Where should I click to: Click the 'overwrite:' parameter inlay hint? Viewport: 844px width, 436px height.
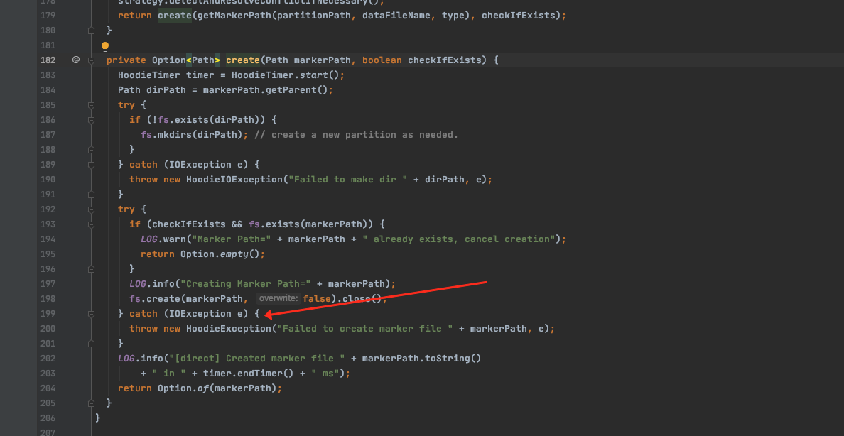(x=278, y=299)
